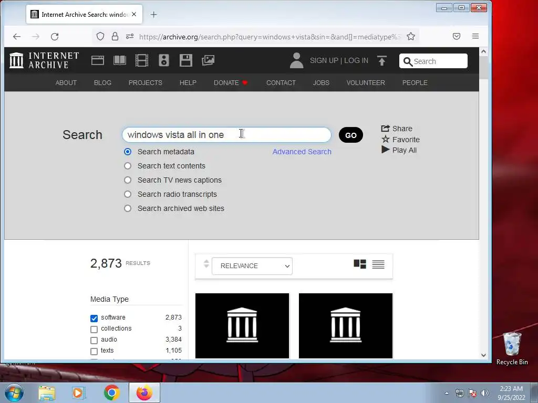Open the Software floppy disk icon

pos(185,60)
